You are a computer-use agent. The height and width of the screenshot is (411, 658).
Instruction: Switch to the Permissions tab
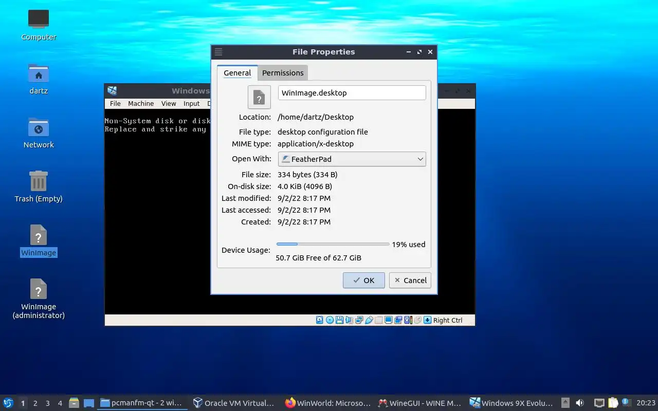pyautogui.click(x=283, y=73)
